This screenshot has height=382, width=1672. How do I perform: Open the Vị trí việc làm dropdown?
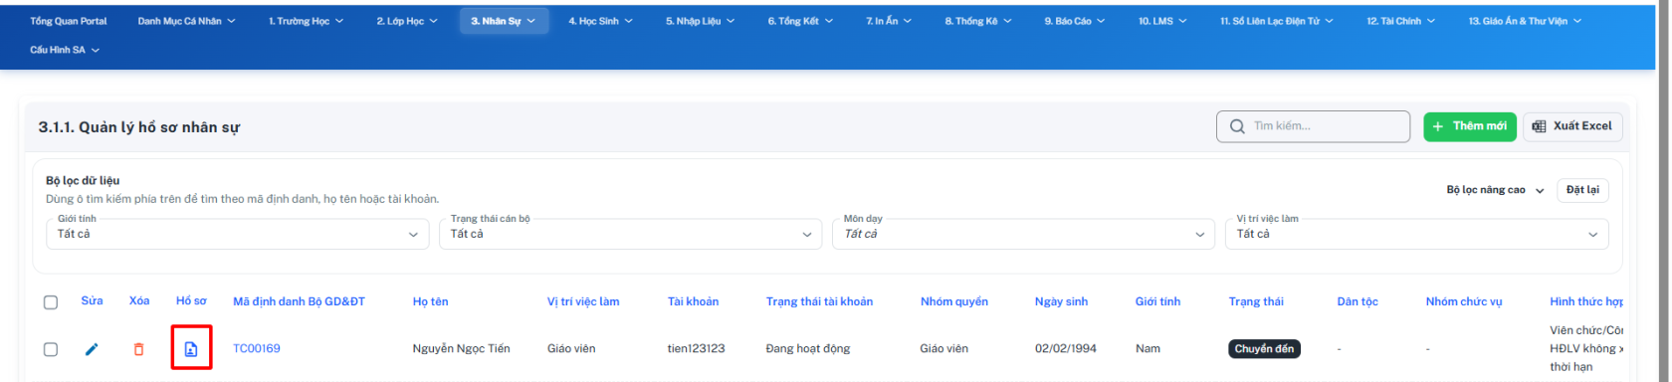pos(1417,234)
